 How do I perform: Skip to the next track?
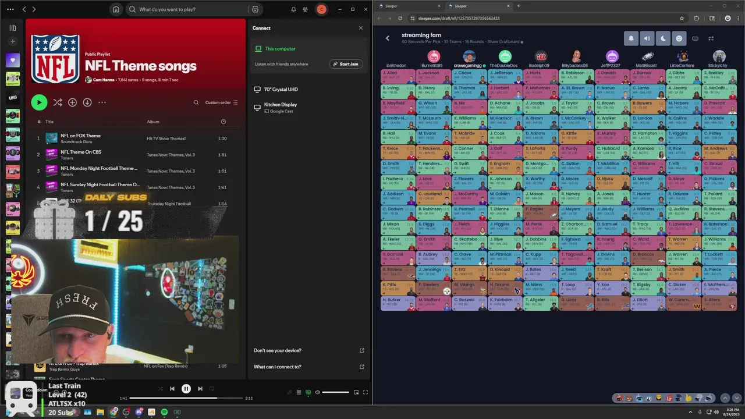[x=200, y=389]
